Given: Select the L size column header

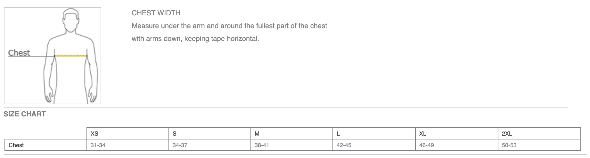Looking at the screenshot, I should [x=374, y=134].
